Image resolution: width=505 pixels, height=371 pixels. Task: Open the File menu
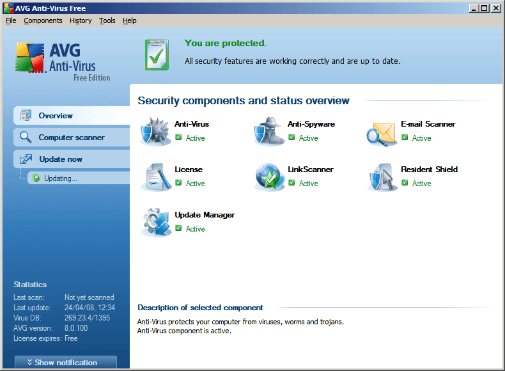(11, 20)
